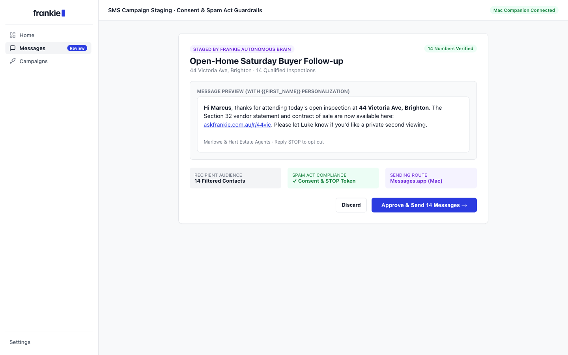Screen dimensions: 568x355
Task: Click the Review badge on Messages
Action: point(77,48)
